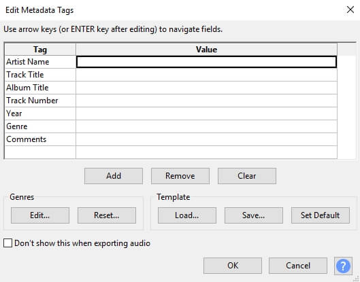The image size is (360, 282).
Task: Click the Track Number tag label
Action: (32, 101)
